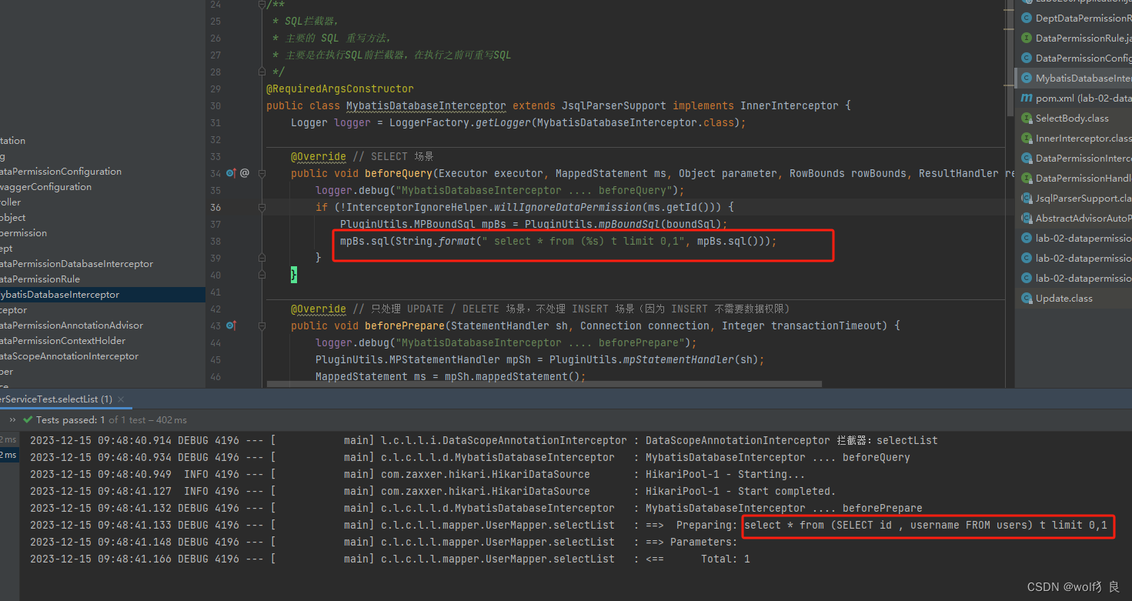The height and width of the screenshot is (601, 1132).
Task: Expand the hidden test toolbar chevron (>>)
Action: (x=12, y=420)
